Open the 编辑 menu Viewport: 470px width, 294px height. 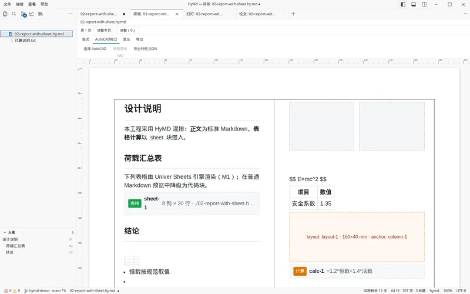point(19,4)
